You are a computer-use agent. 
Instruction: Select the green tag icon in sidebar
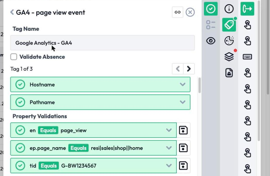click(229, 25)
